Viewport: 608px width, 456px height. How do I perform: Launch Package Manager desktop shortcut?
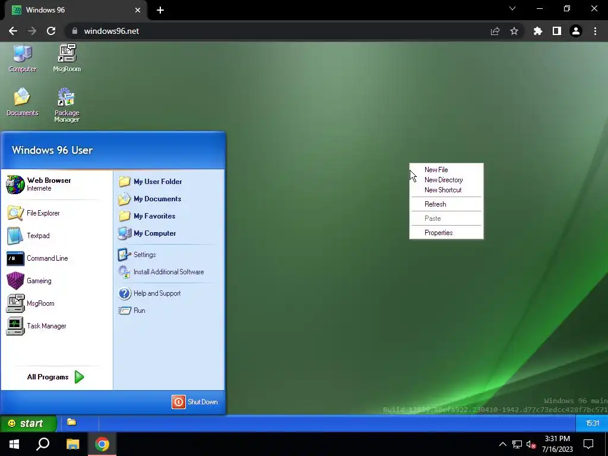coord(66,105)
